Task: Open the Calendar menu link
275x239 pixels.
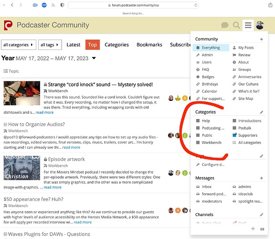Action: 209,91
